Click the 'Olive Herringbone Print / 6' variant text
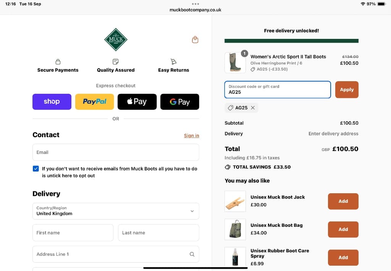The image size is (391, 271). 276,63
